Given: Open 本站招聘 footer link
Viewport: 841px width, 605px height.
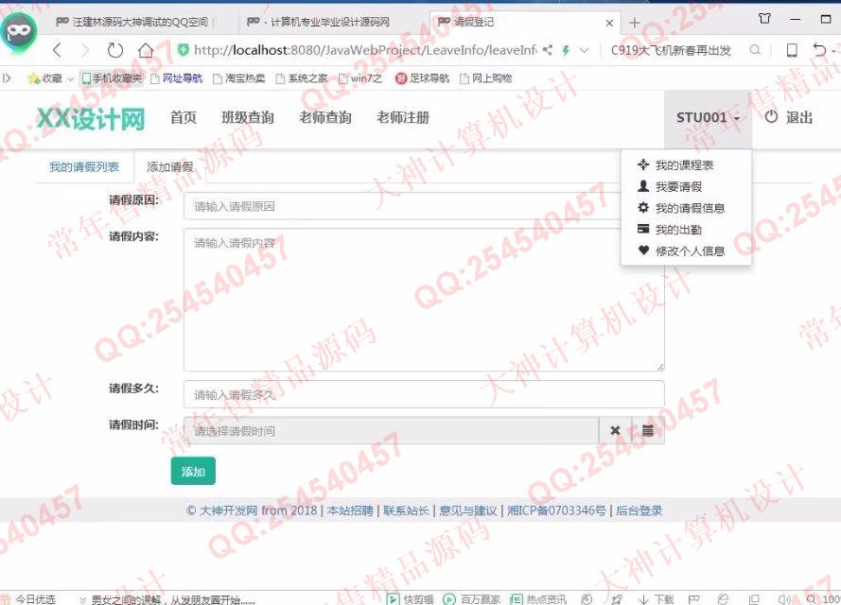Looking at the screenshot, I should 350,510.
